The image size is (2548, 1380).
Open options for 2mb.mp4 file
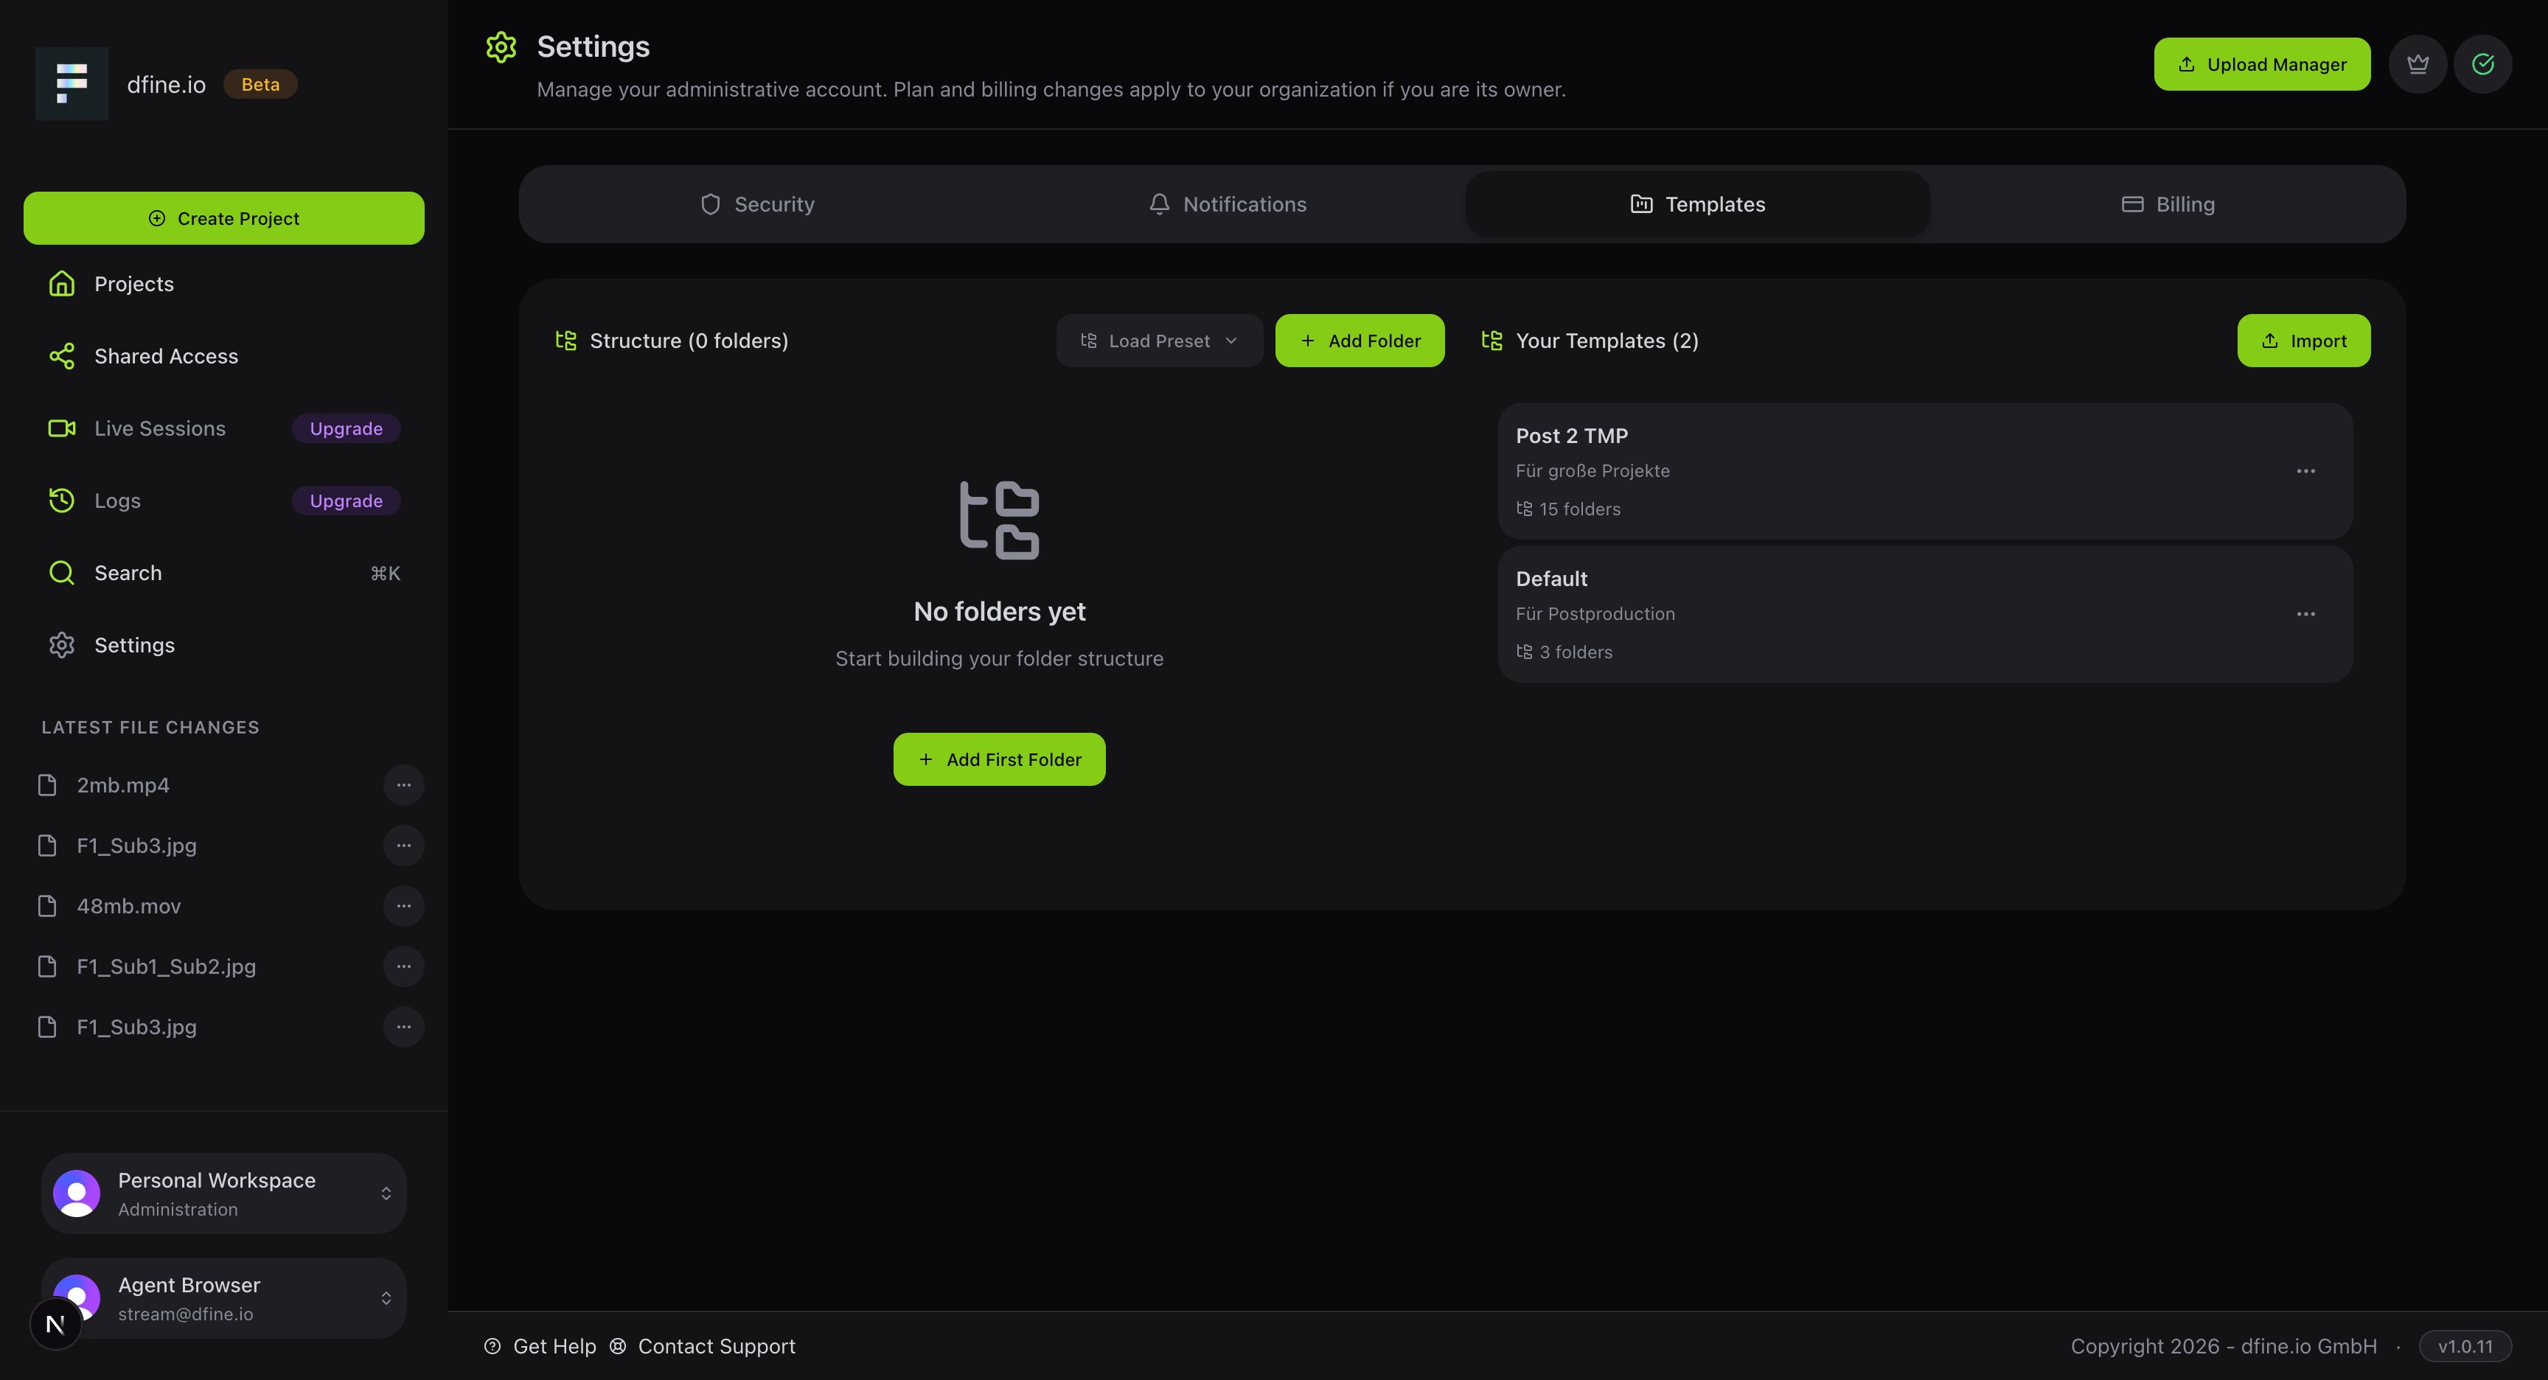tap(403, 784)
